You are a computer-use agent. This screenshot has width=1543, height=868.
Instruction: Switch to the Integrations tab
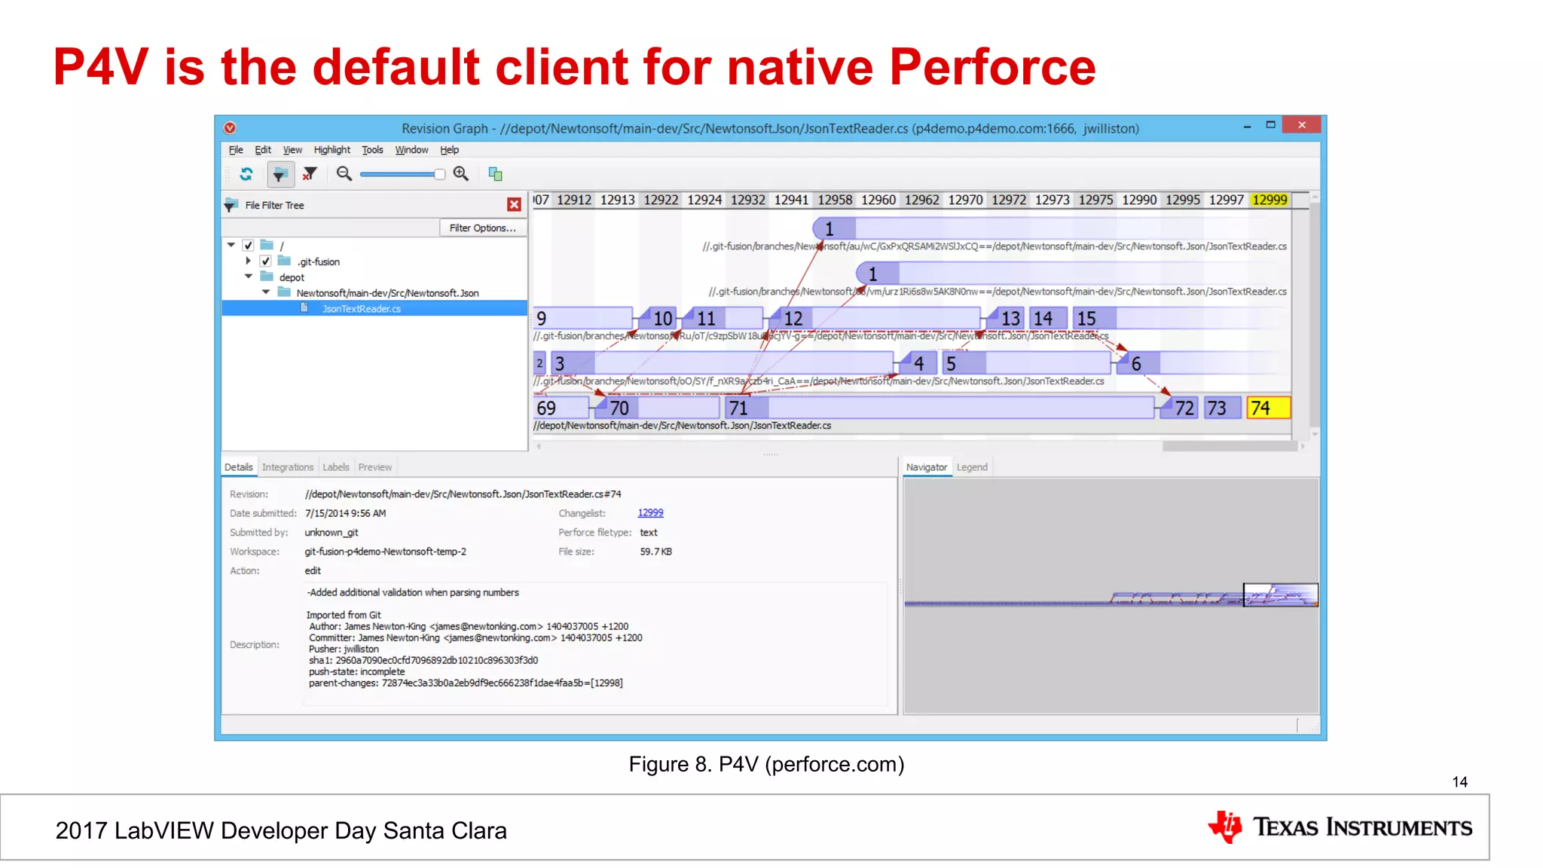[288, 467]
